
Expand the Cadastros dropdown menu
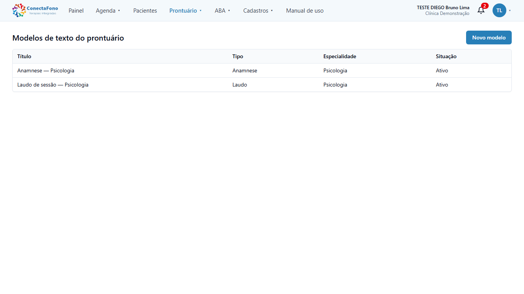(258, 11)
